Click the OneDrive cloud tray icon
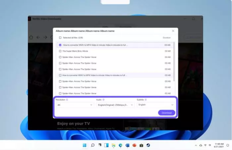Viewport: 232px width, 150px height. pyautogui.click(x=201, y=145)
